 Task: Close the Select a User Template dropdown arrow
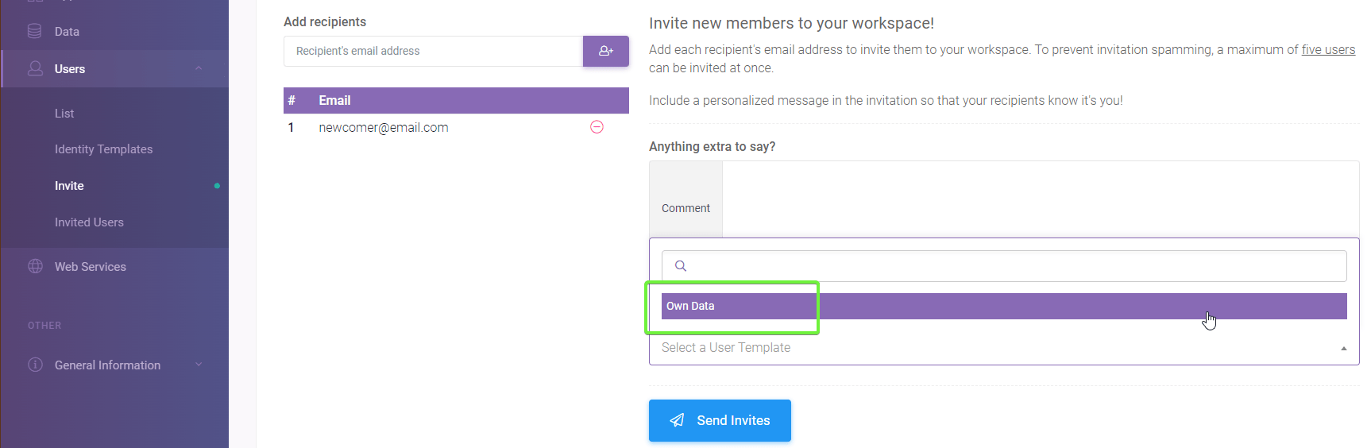click(x=1343, y=348)
